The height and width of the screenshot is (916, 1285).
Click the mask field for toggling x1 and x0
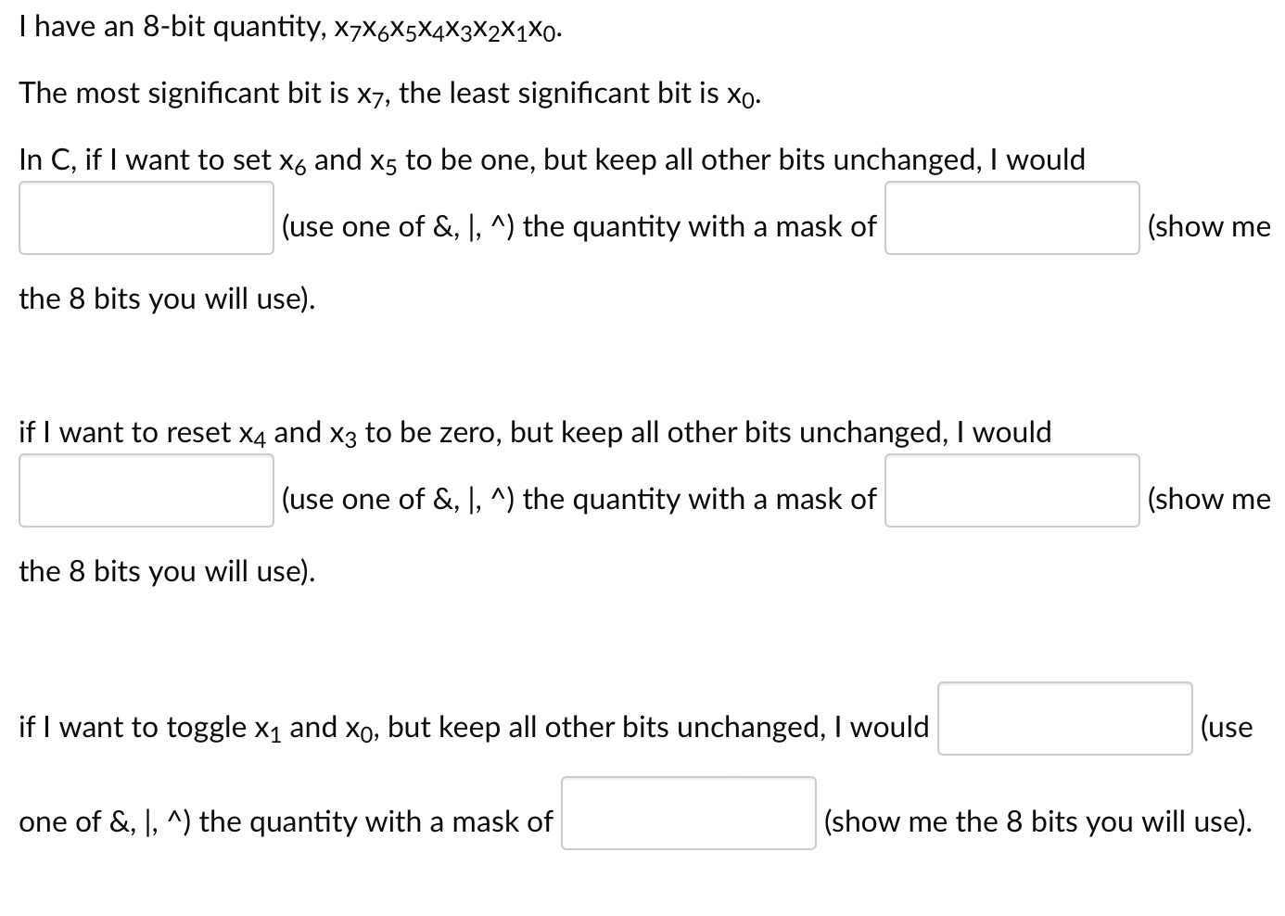tap(688, 813)
